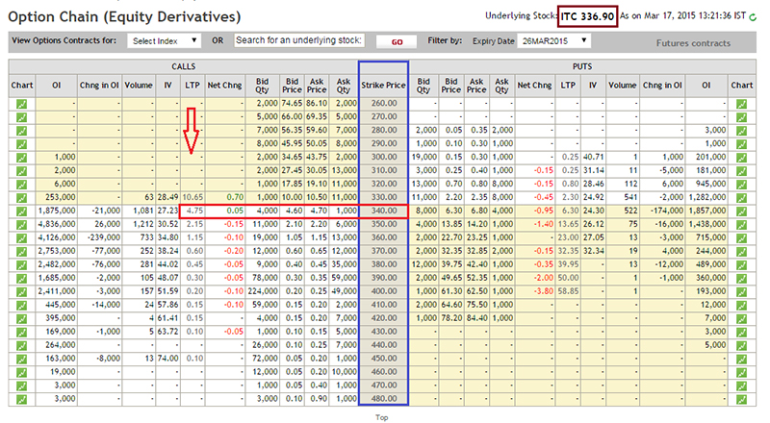Click puts IV value 40.71

pyautogui.click(x=593, y=157)
